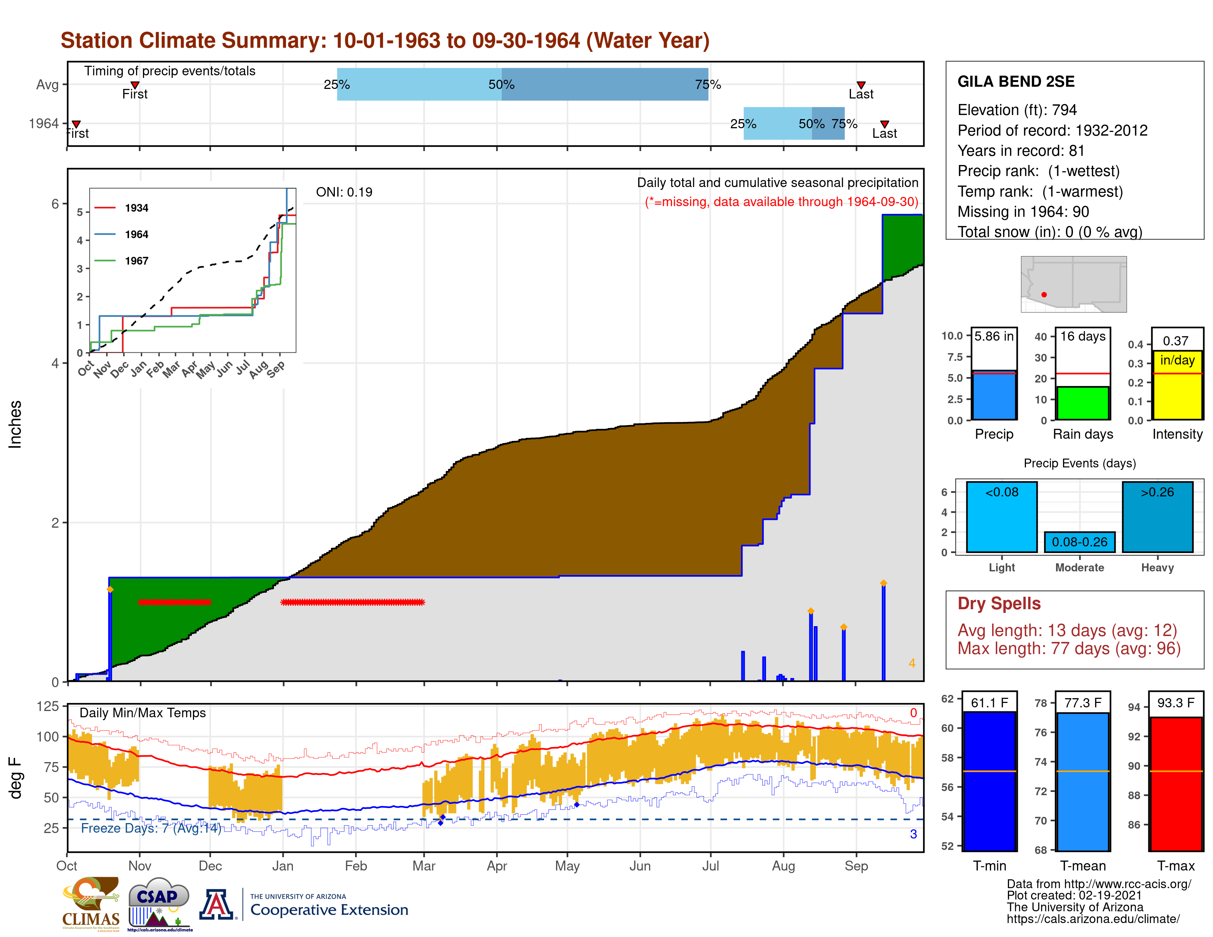This screenshot has height=937, width=1213.
Task: Click the 1964 'First' red triangle marker
Action: [x=76, y=124]
